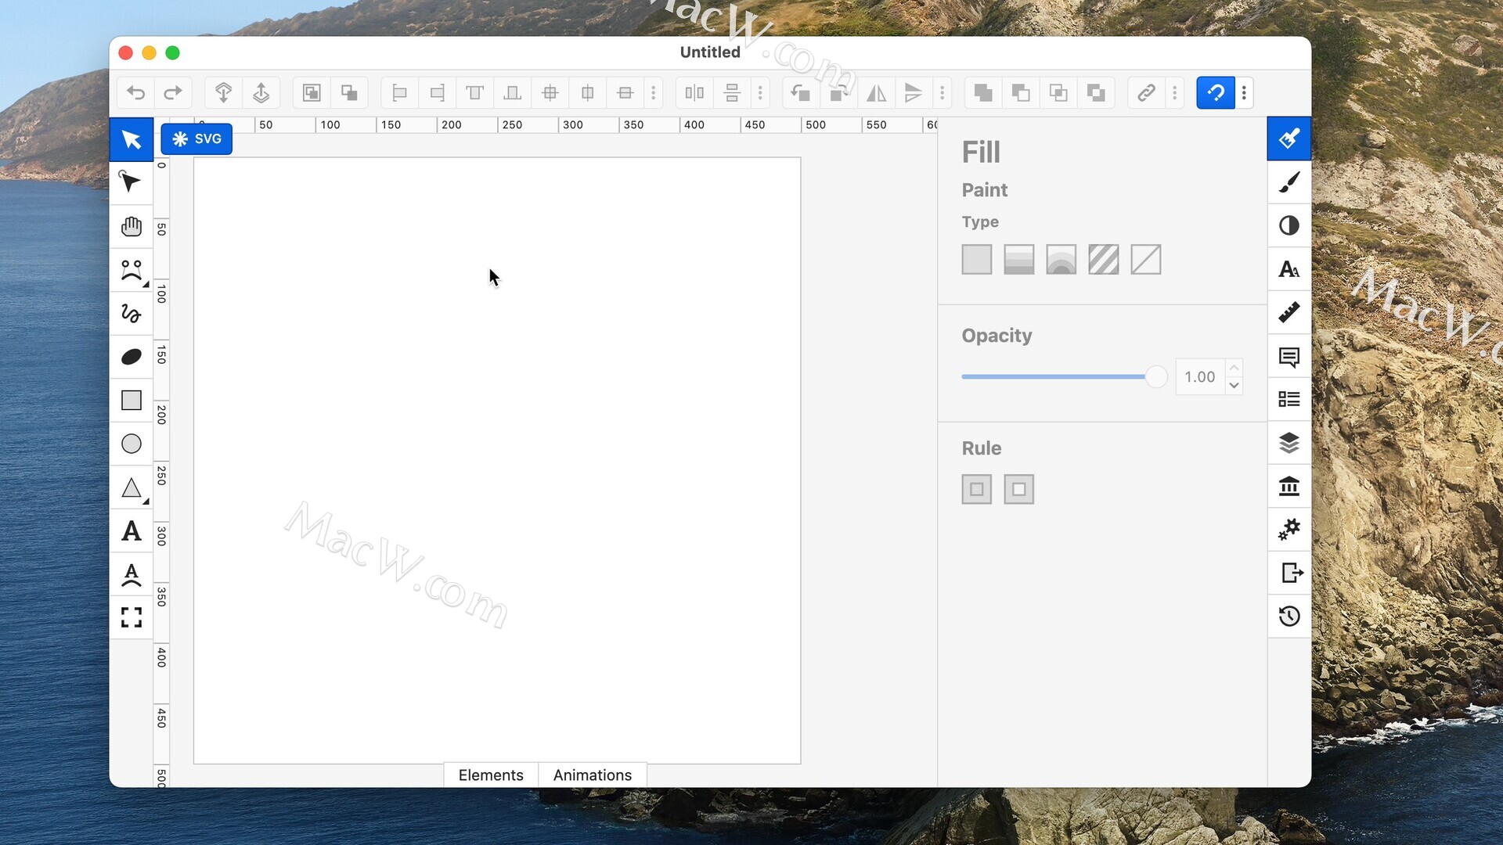
Task: Expand the triangle tool submenu
Action: (146, 502)
